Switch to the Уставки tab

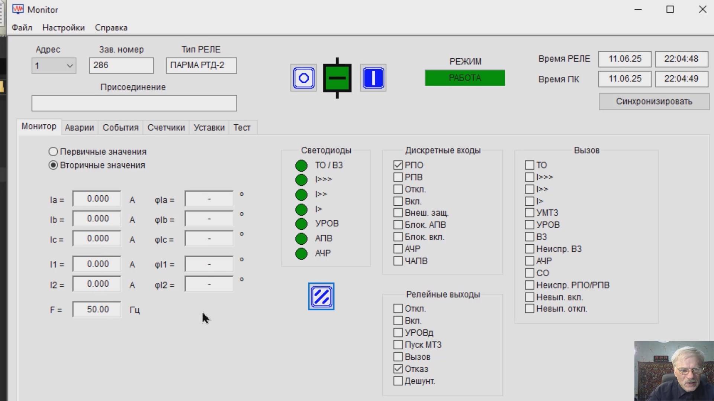[209, 127]
